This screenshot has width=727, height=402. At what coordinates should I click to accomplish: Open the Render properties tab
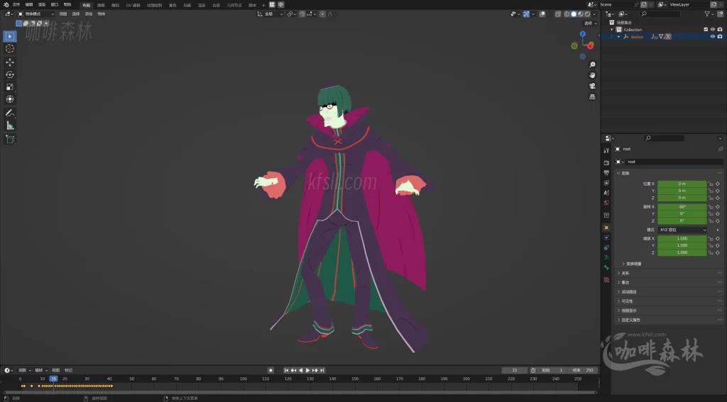pyautogui.click(x=606, y=163)
